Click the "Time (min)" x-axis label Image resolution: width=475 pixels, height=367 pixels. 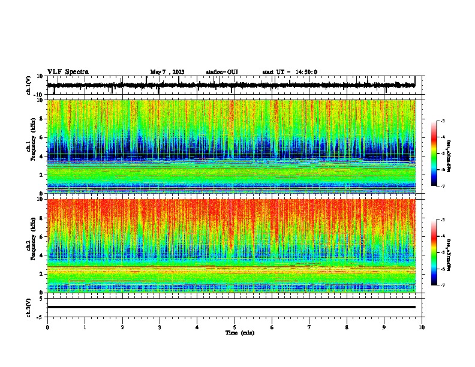point(240,333)
